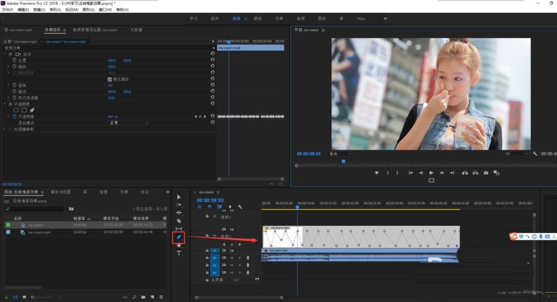Click New Bin folder icon in Project panel
The height and width of the screenshot is (302, 557).
[x=143, y=297]
